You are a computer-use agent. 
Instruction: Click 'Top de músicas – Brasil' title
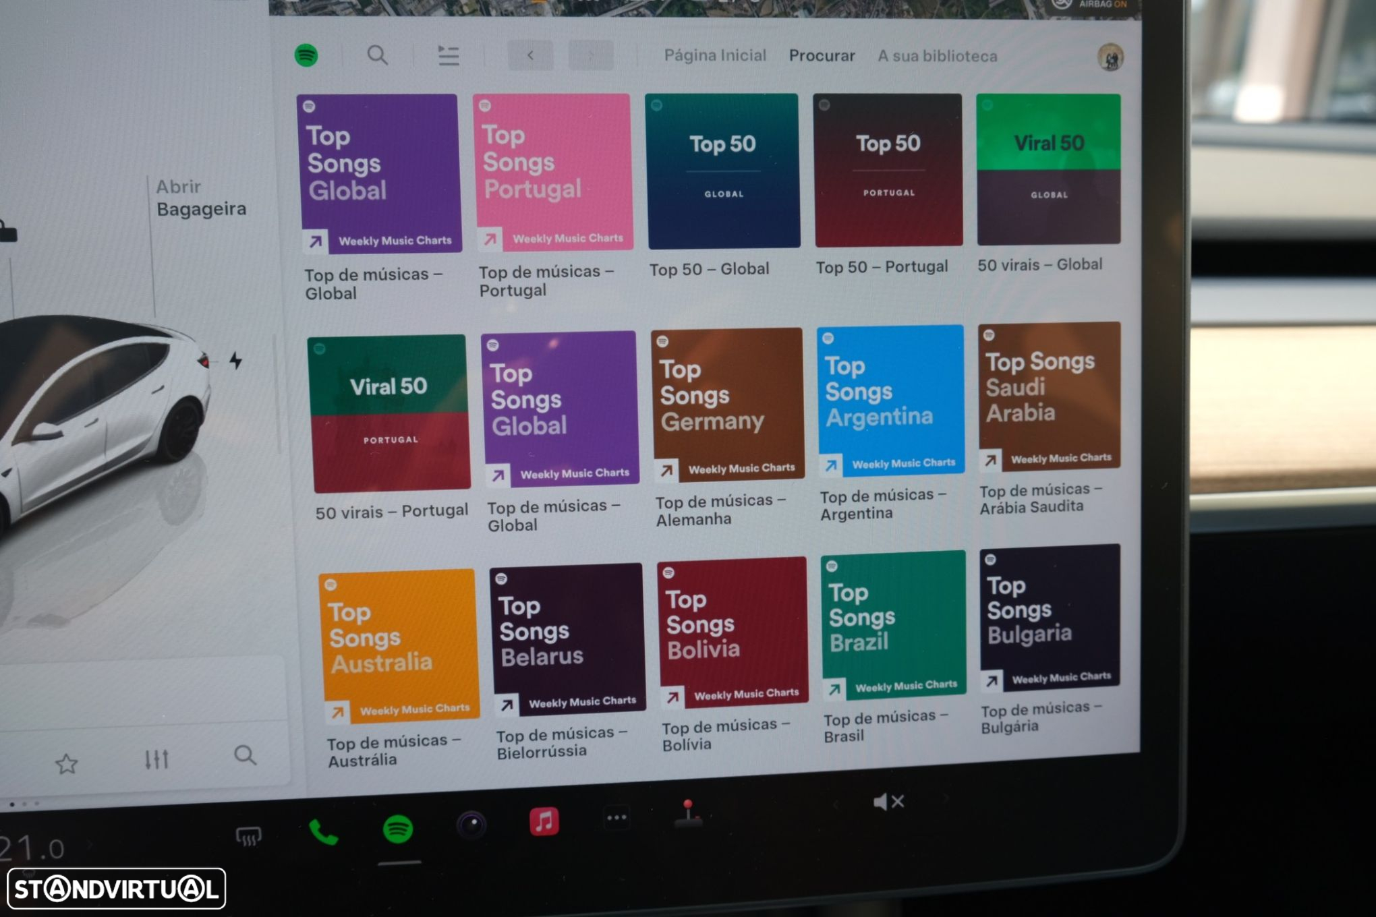click(x=886, y=726)
